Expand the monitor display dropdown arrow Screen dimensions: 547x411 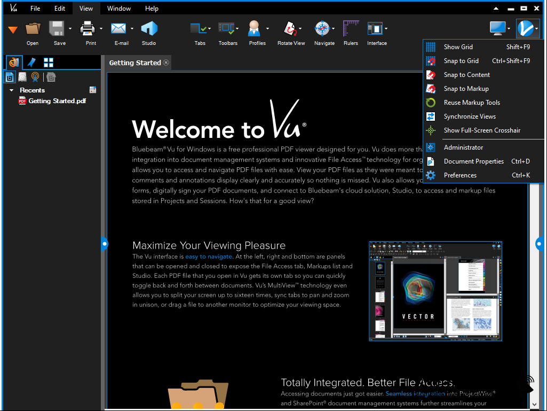[509, 29]
